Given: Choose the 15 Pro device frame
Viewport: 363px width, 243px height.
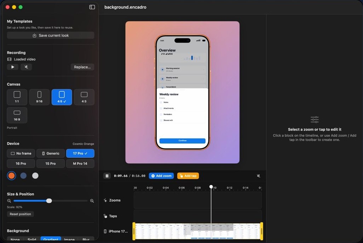Looking at the screenshot, I should [x=51, y=163].
